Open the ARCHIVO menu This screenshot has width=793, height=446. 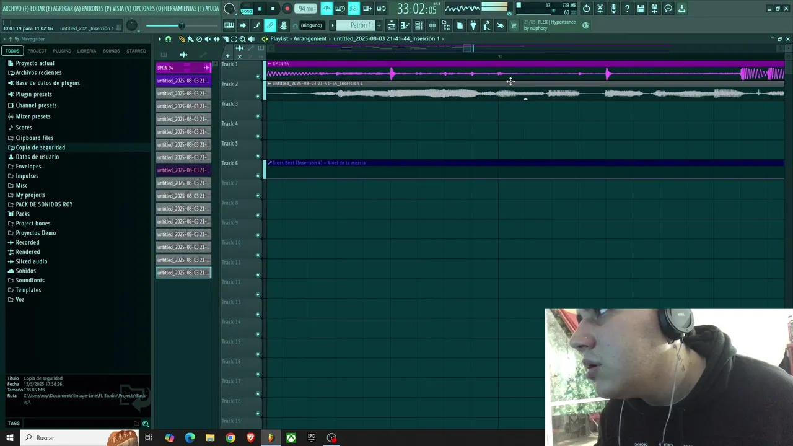[x=15, y=9]
